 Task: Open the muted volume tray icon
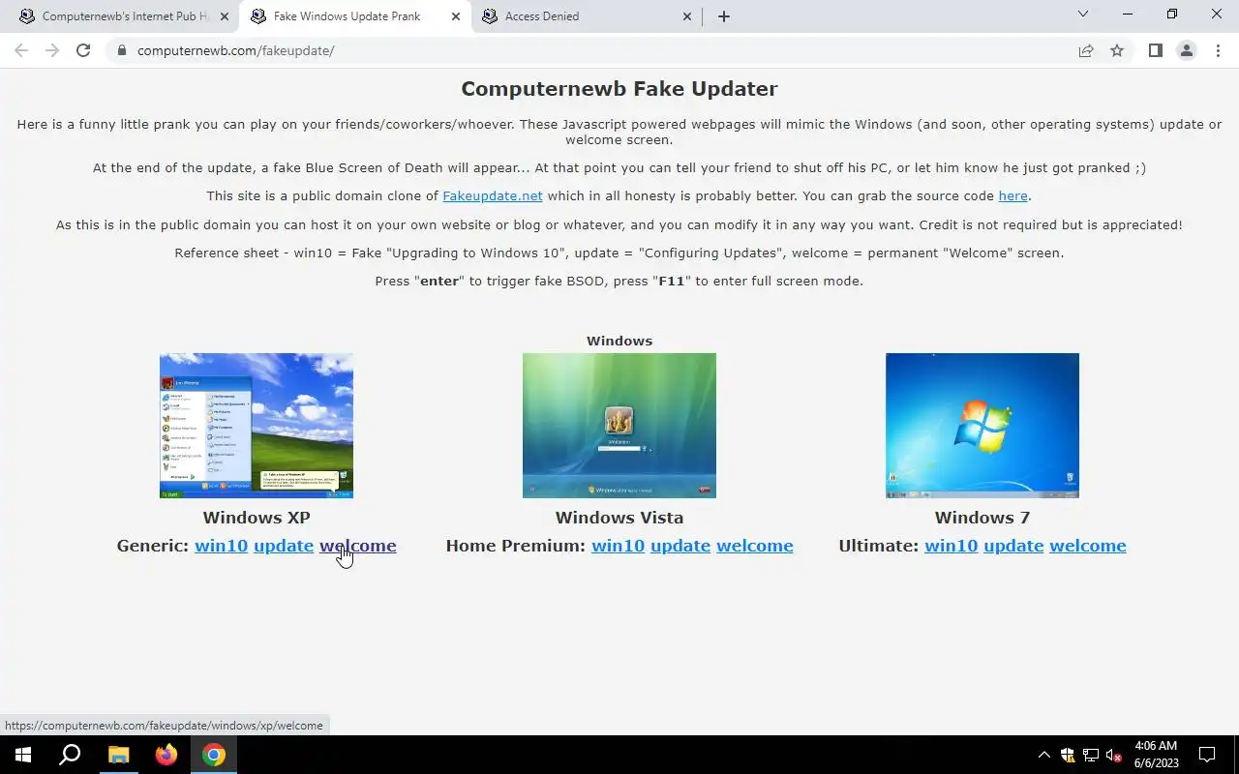pyautogui.click(x=1114, y=755)
